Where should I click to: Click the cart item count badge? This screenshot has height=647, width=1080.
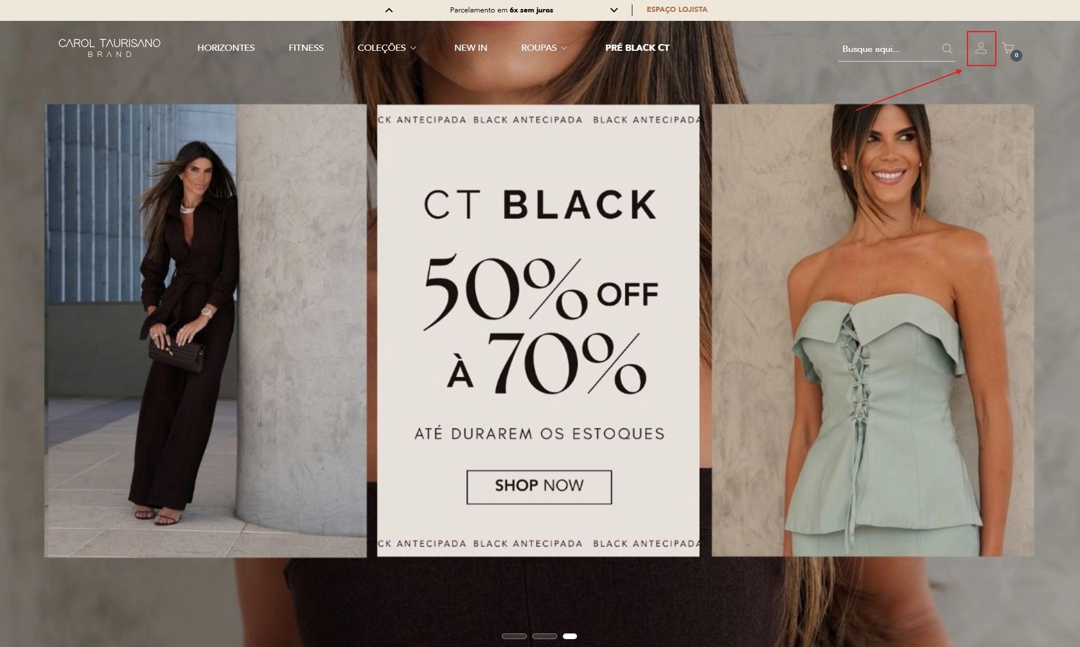pos(1016,55)
